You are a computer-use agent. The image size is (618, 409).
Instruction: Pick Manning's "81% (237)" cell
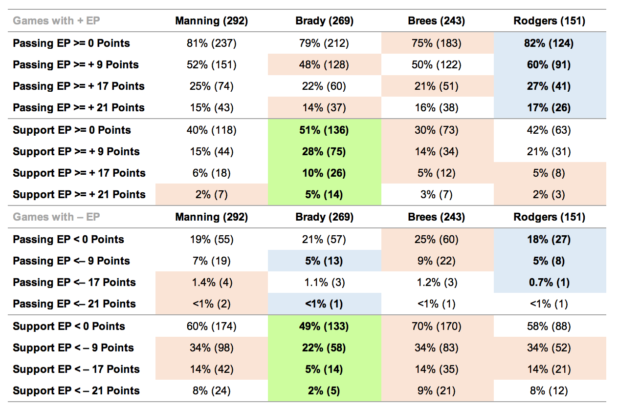tap(212, 43)
